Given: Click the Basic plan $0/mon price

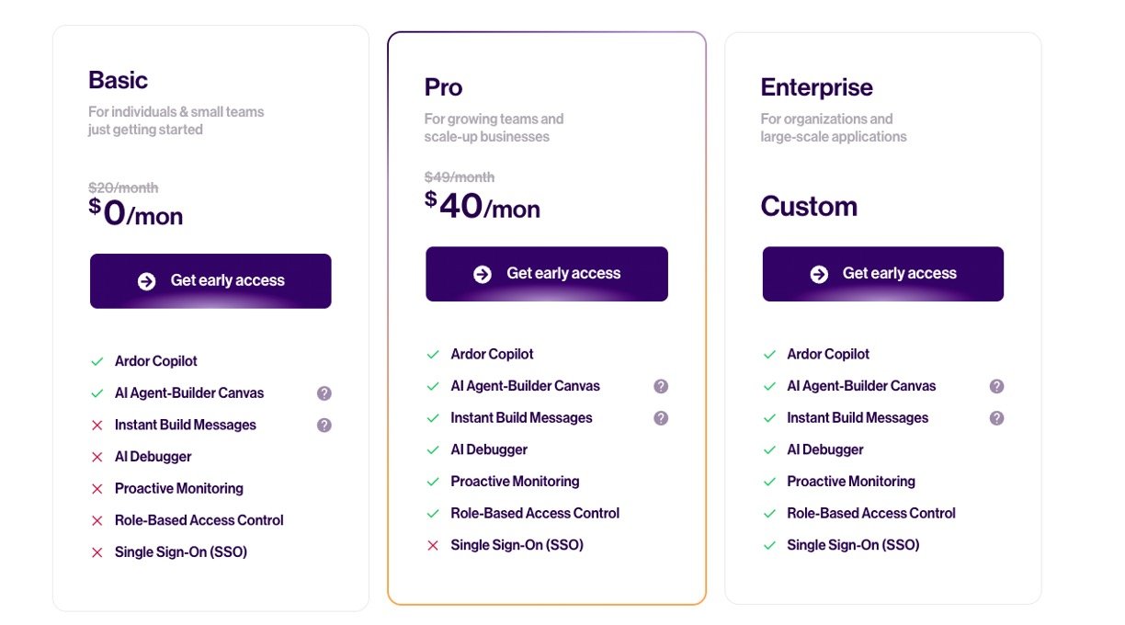Looking at the screenshot, I should coord(136,214).
